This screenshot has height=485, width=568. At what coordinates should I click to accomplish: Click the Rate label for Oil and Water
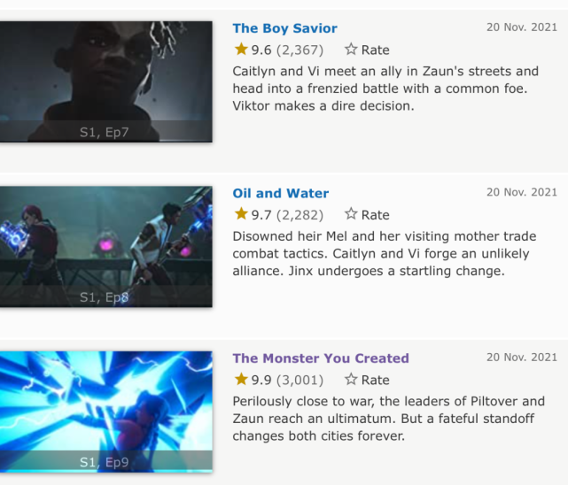click(x=375, y=215)
